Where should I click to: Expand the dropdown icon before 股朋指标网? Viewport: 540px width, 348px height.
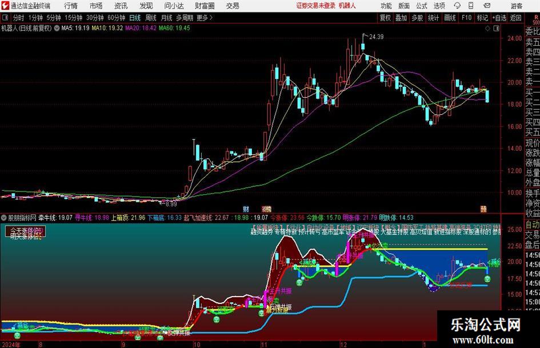point(4,218)
